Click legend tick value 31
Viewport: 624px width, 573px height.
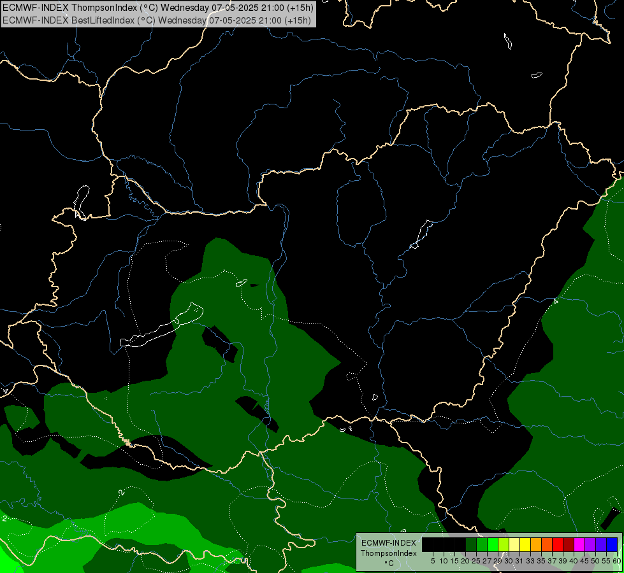point(519,561)
